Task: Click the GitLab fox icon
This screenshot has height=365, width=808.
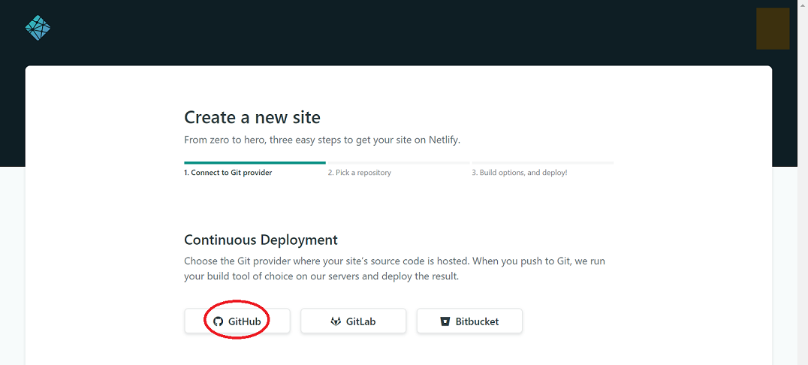Action: [x=336, y=321]
